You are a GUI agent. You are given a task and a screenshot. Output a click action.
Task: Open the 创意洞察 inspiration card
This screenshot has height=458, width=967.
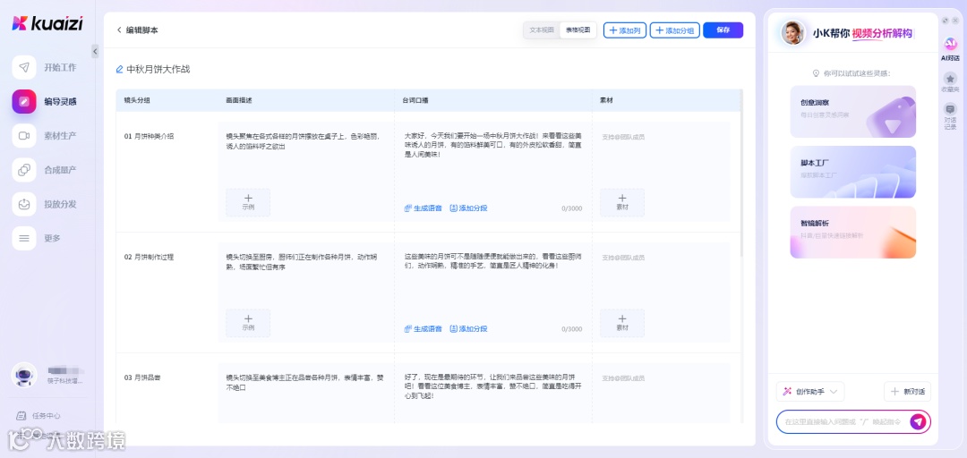[x=853, y=112]
